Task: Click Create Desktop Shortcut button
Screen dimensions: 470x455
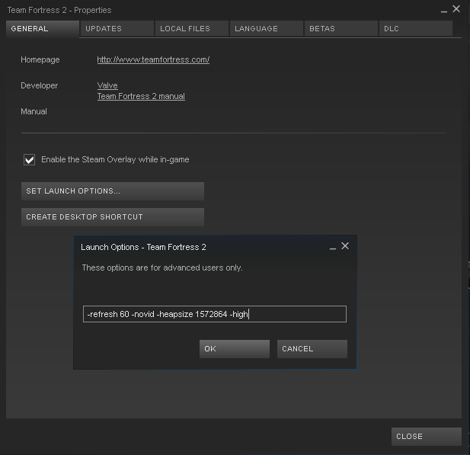Action: 113,217
